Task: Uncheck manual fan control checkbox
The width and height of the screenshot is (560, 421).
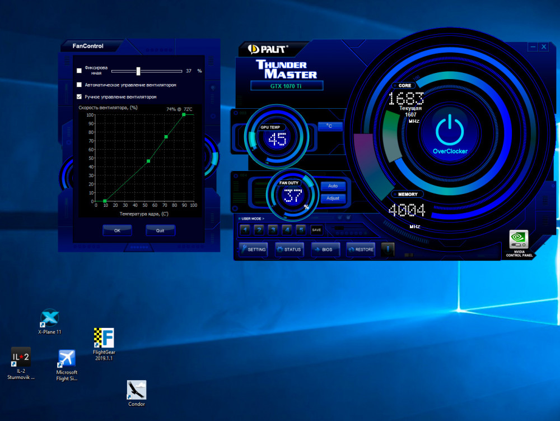Action: (78, 96)
